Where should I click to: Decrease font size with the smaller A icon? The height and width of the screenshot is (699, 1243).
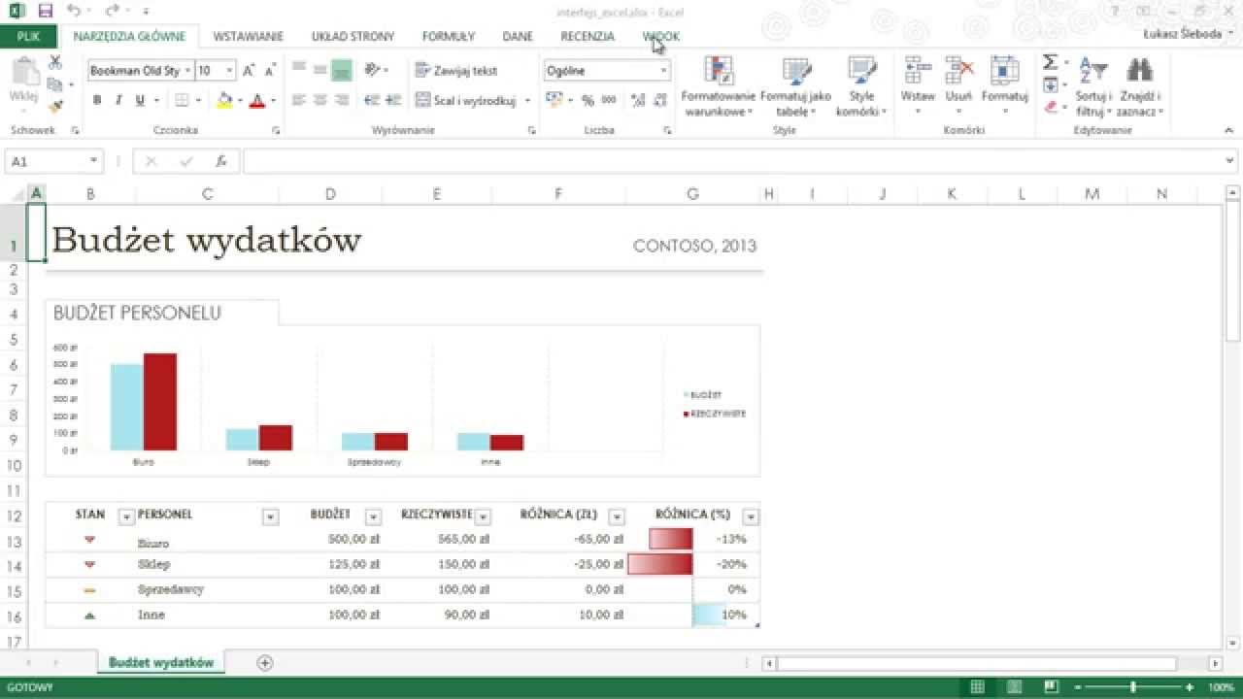pos(271,71)
